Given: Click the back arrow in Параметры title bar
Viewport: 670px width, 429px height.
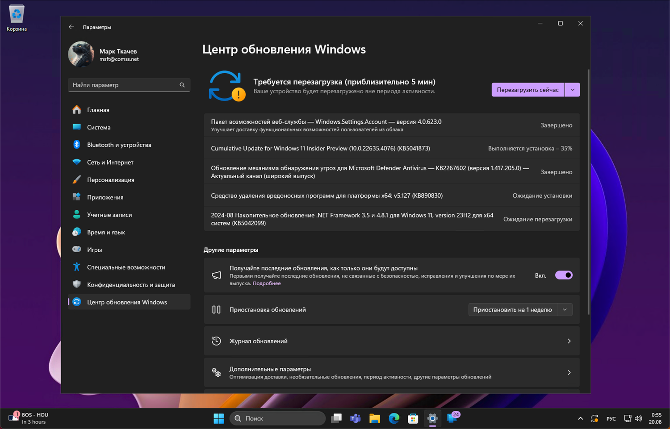Looking at the screenshot, I should 71,27.
